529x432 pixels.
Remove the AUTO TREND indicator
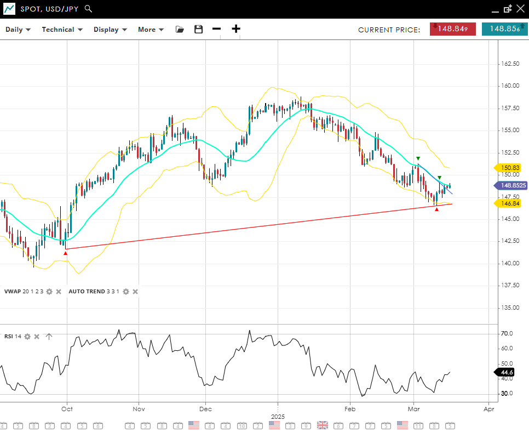(x=135, y=292)
